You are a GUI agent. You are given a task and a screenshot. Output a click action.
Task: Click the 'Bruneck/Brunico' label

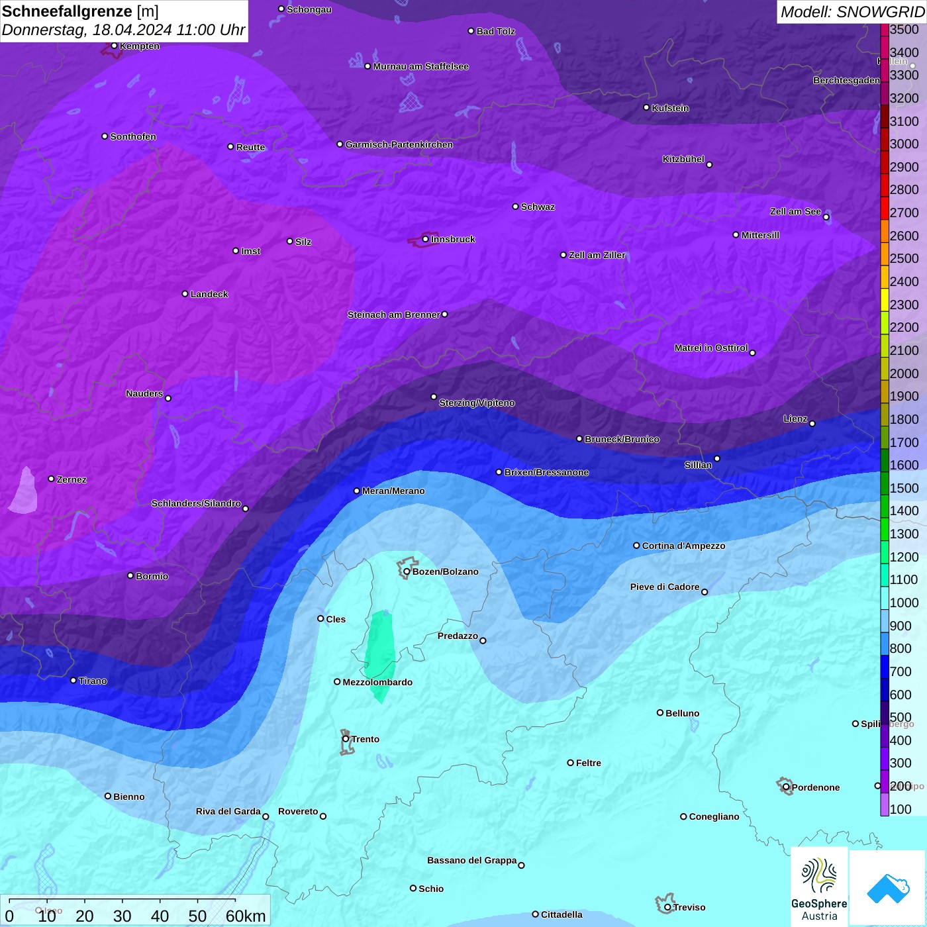[622, 439]
